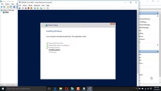Click the Stop Service action
The image size is (161, 91).
point(141,36)
